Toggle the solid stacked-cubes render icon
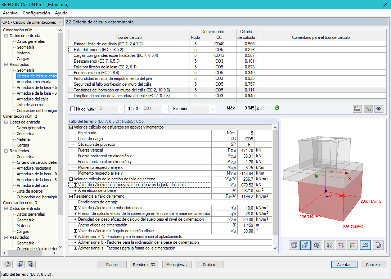Screen dimensions: 391x279 pyautogui.click(x=305, y=246)
